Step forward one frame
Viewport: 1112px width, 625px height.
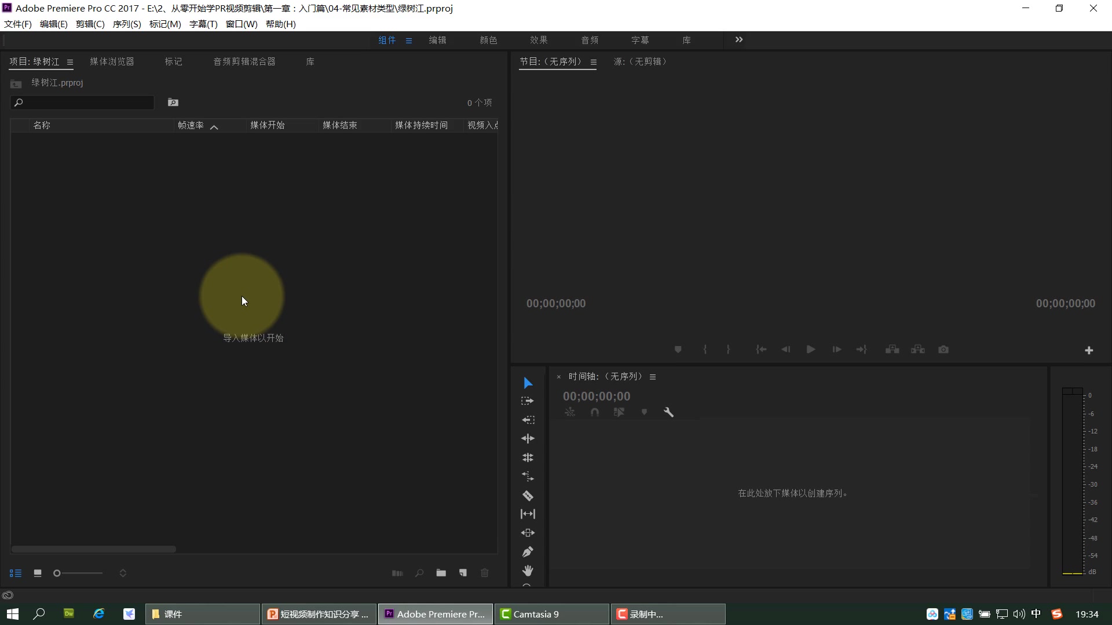pyautogui.click(x=837, y=350)
